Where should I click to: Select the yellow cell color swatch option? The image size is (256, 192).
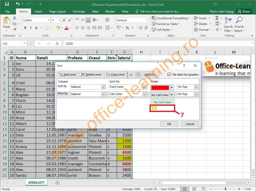(x=162, y=108)
